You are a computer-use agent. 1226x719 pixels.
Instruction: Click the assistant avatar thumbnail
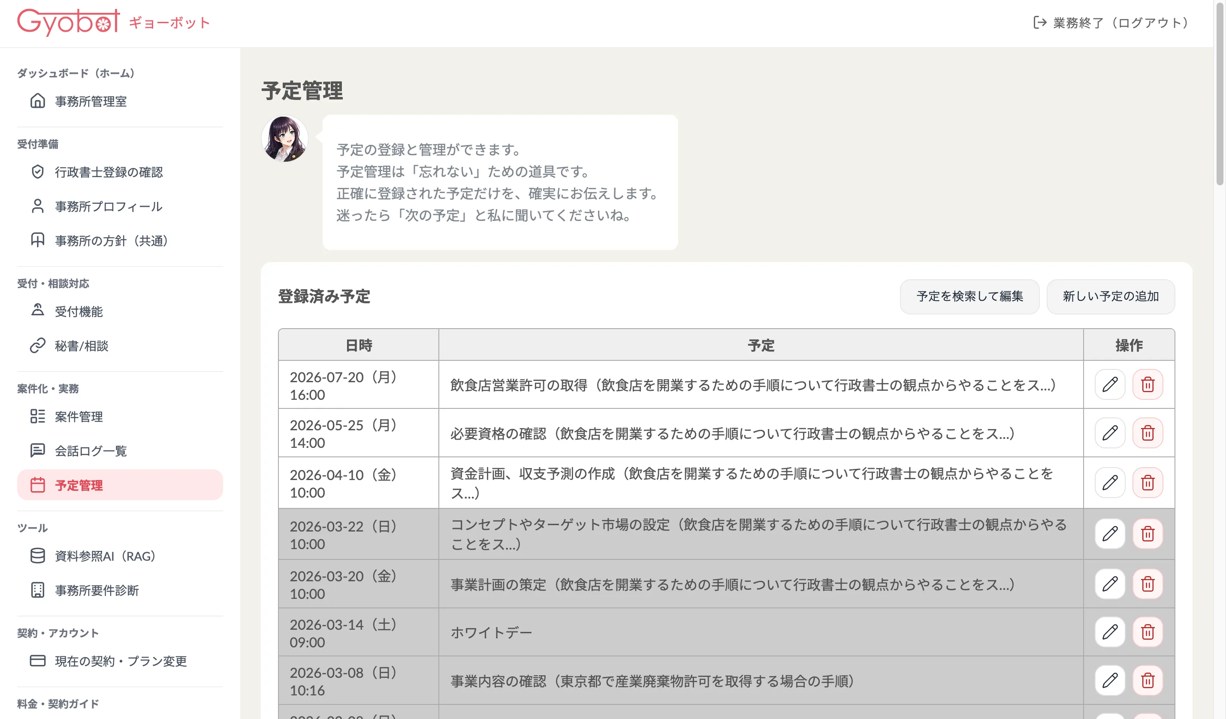point(284,139)
